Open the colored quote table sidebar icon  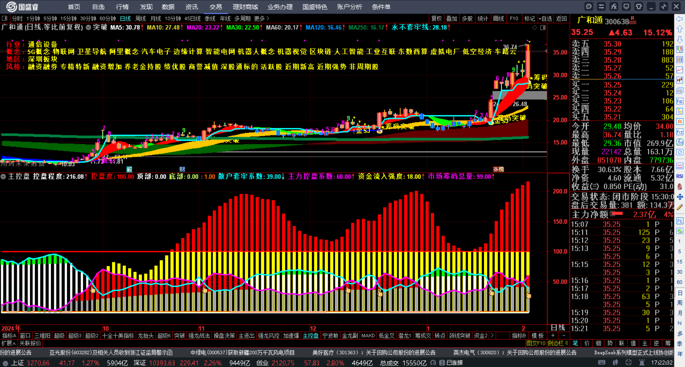pos(680,60)
